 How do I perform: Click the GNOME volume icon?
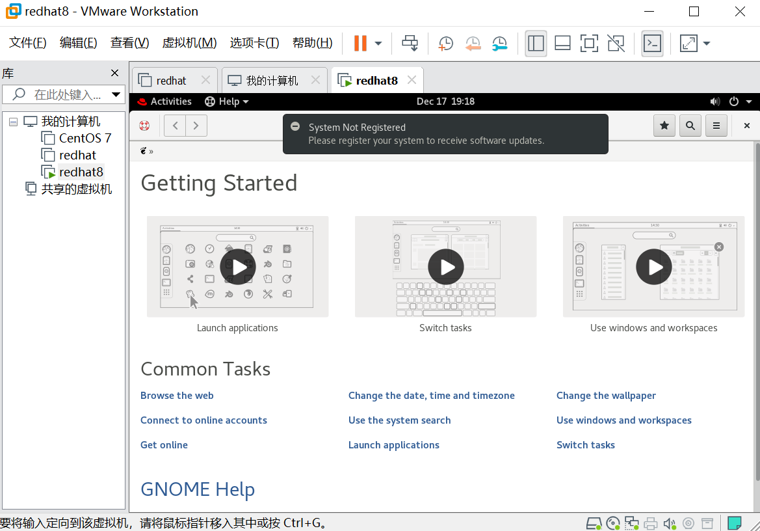(x=715, y=102)
